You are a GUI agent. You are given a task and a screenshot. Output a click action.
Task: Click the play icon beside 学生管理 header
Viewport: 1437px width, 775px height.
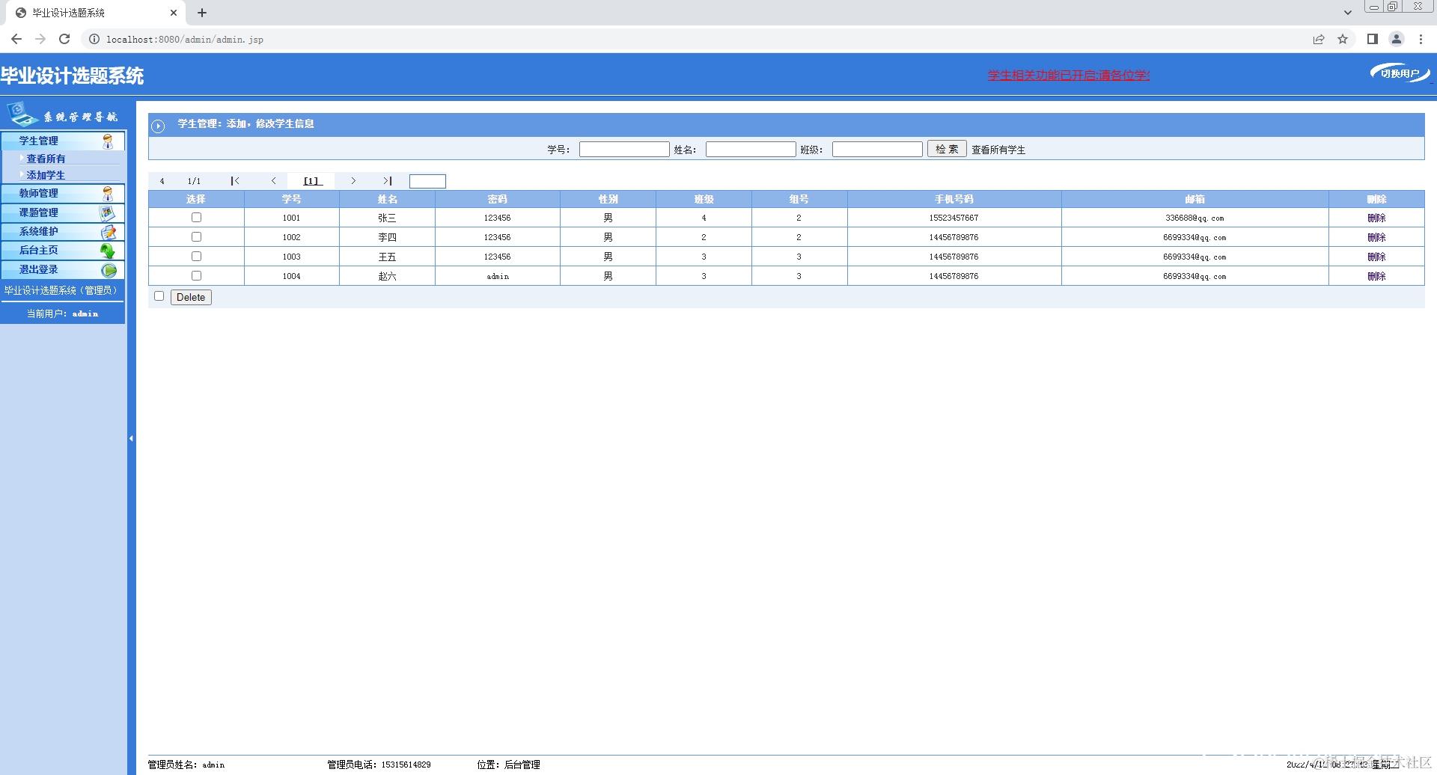click(158, 126)
